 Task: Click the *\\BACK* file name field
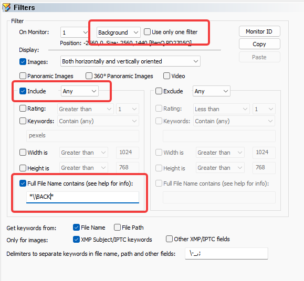[x=82, y=197]
